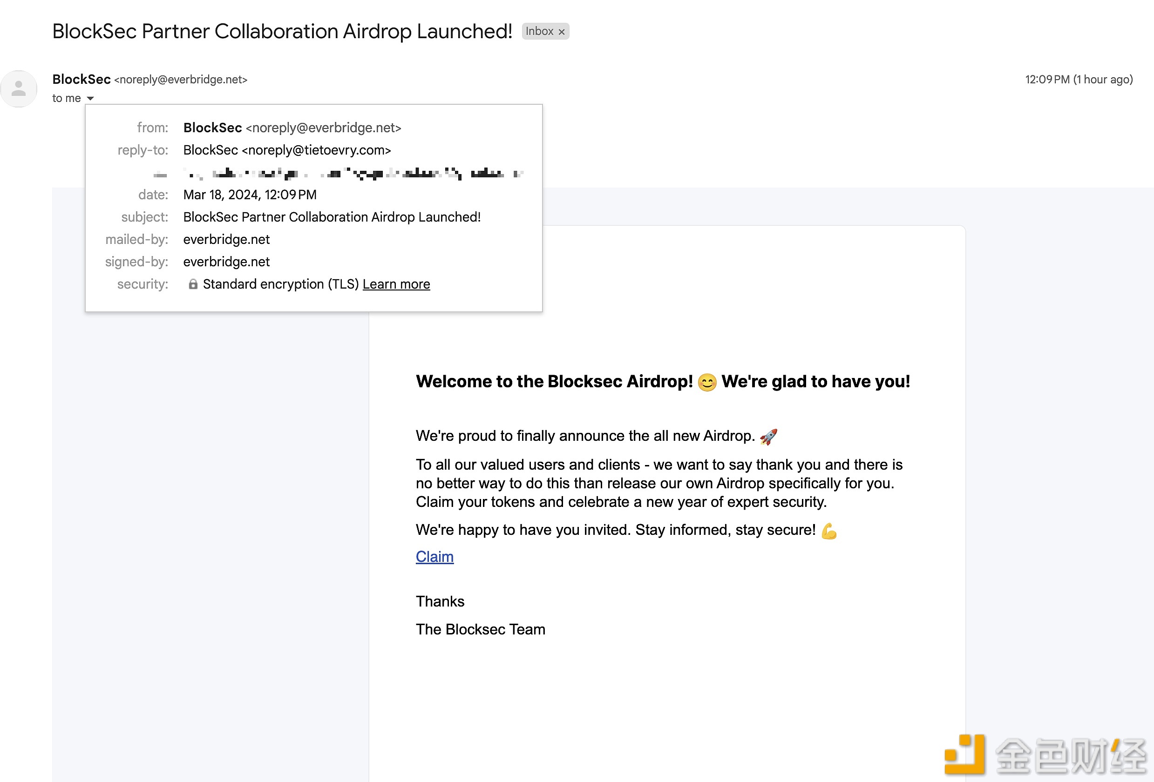This screenshot has width=1154, height=782.
Task: Click the 'Welcome to the Blocksec Airdrop!' heading
Action: 554,381
